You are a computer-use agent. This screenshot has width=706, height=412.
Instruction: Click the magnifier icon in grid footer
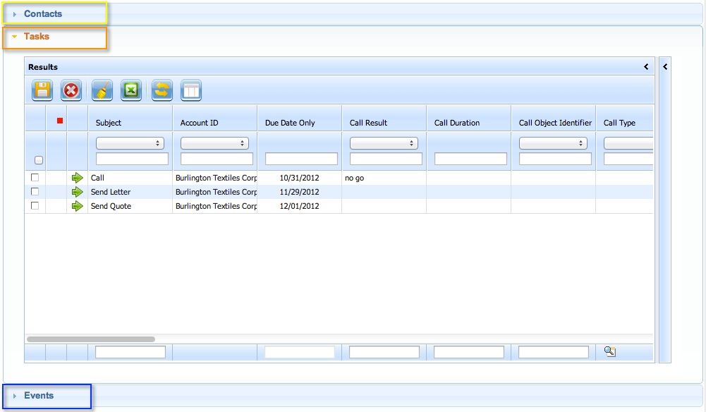[x=610, y=351]
